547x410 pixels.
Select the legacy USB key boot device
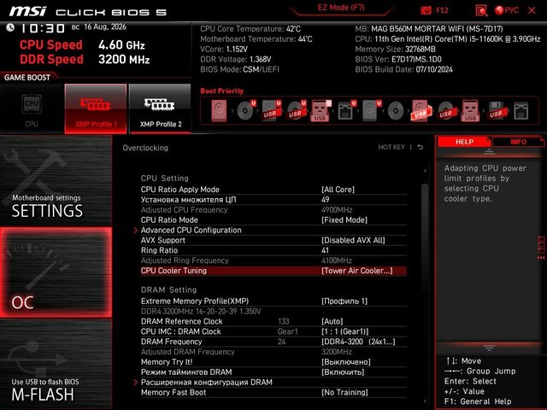470,111
